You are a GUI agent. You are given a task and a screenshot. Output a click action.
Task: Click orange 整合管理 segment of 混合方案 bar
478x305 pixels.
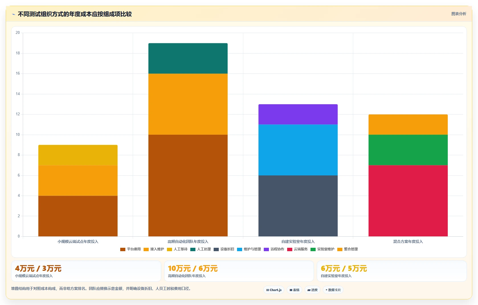pos(408,125)
